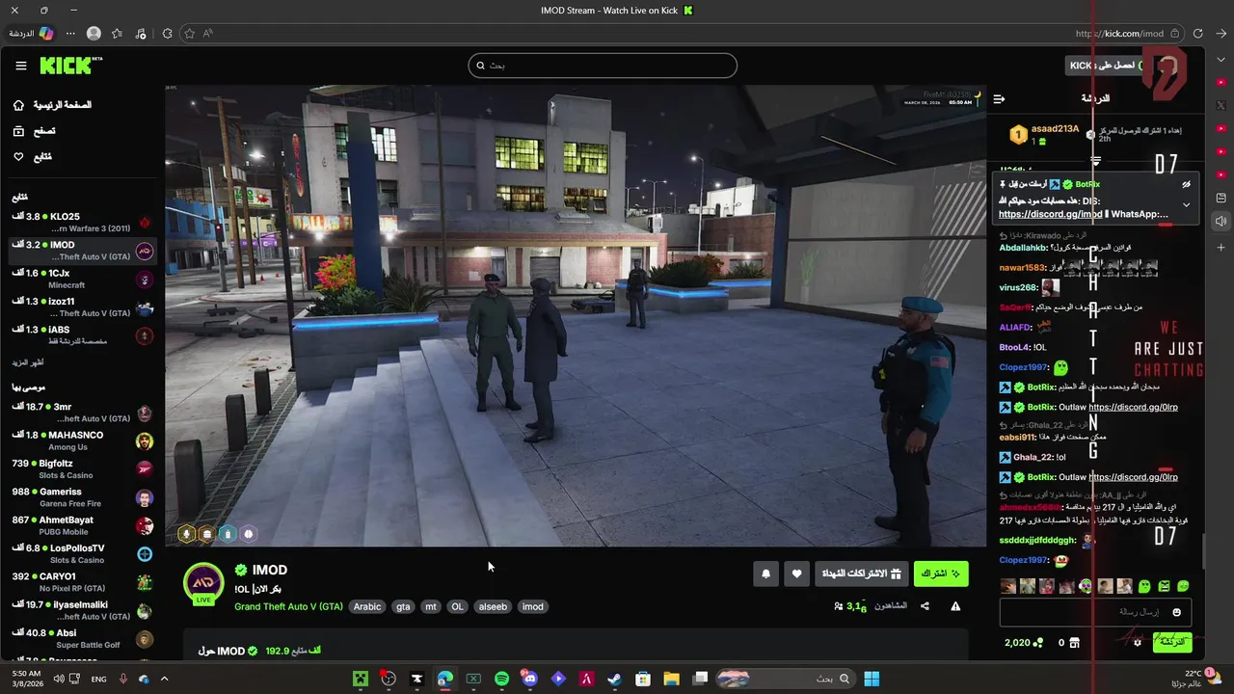Expand the pinned BotRix message chevron
Viewport: 1234px width, 694px height.
[x=1187, y=204]
